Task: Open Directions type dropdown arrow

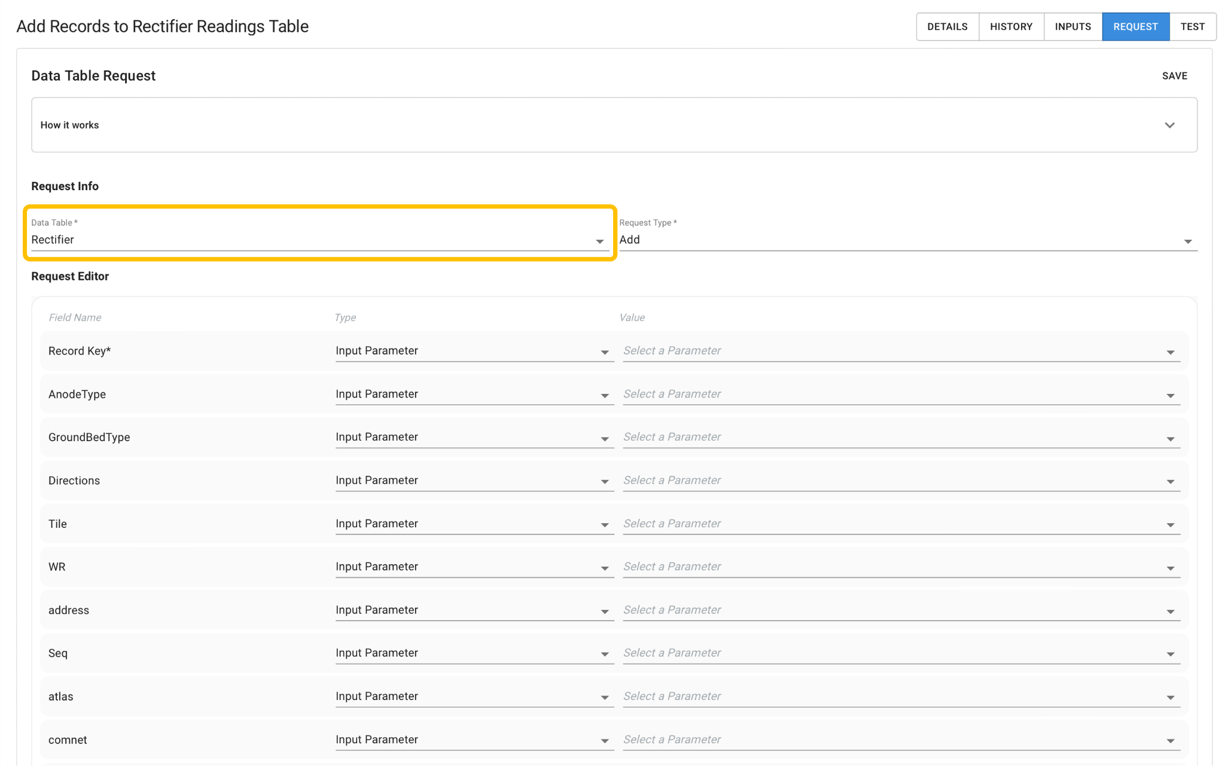Action: coord(605,482)
